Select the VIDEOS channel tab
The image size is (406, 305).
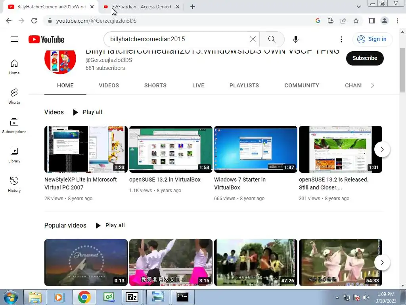point(109,86)
